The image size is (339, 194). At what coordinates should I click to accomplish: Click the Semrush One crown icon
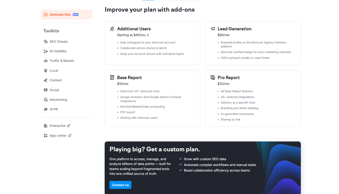46,15
